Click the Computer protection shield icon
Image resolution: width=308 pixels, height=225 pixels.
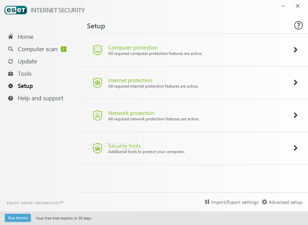pos(98,50)
